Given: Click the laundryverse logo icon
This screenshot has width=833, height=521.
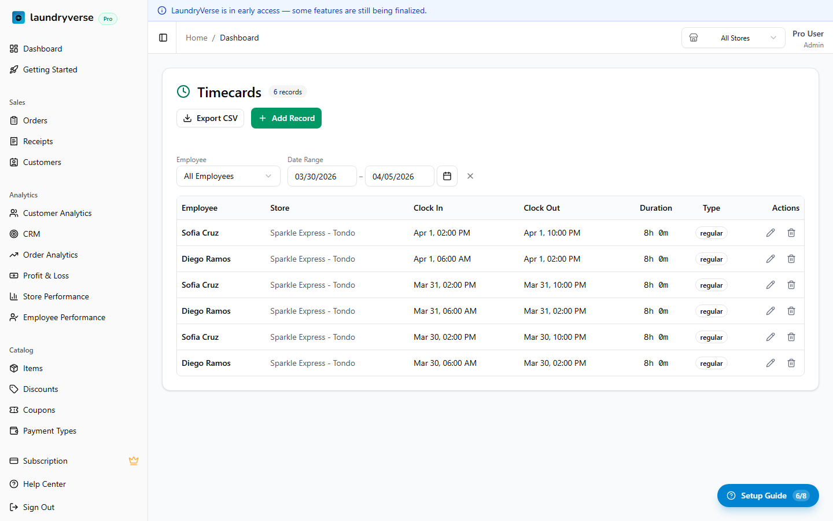Looking at the screenshot, I should coord(19,18).
